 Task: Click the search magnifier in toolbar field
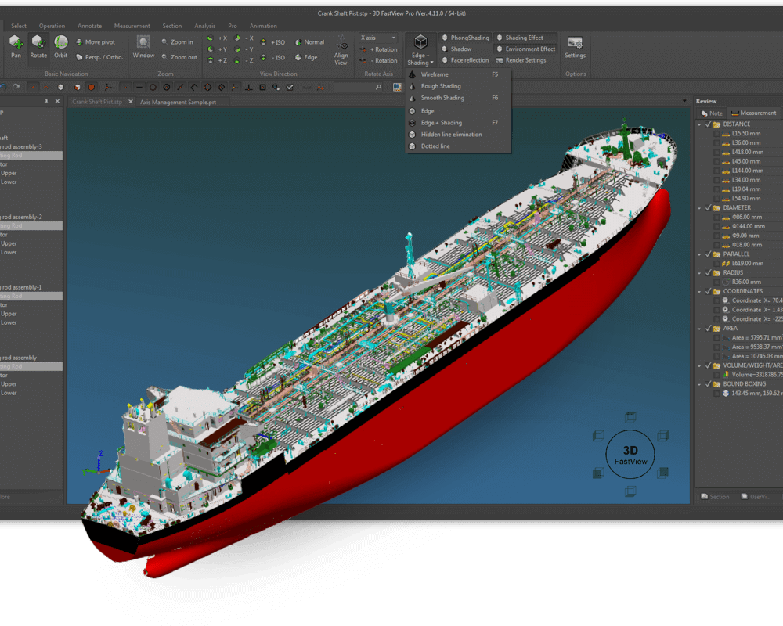pos(378,88)
